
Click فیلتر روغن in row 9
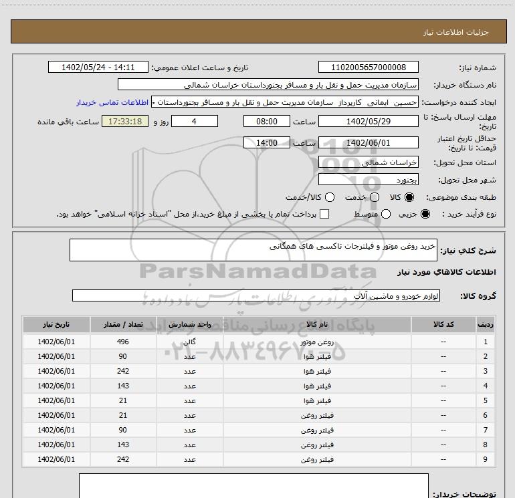pos(317,460)
